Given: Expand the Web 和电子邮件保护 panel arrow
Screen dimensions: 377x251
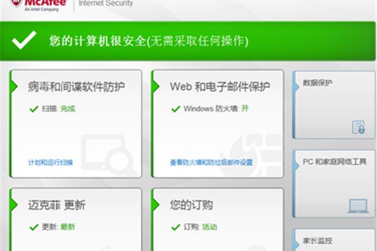Looking at the screenshot, I should [x=156, y=86].
